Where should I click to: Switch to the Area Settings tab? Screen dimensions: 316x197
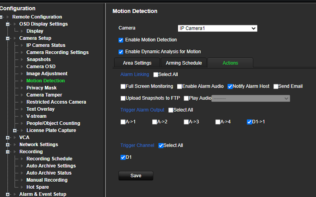tap(137, 63)
